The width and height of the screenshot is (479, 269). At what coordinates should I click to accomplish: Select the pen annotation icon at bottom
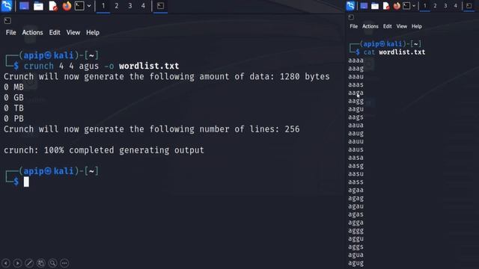click(x=29, y=263)
